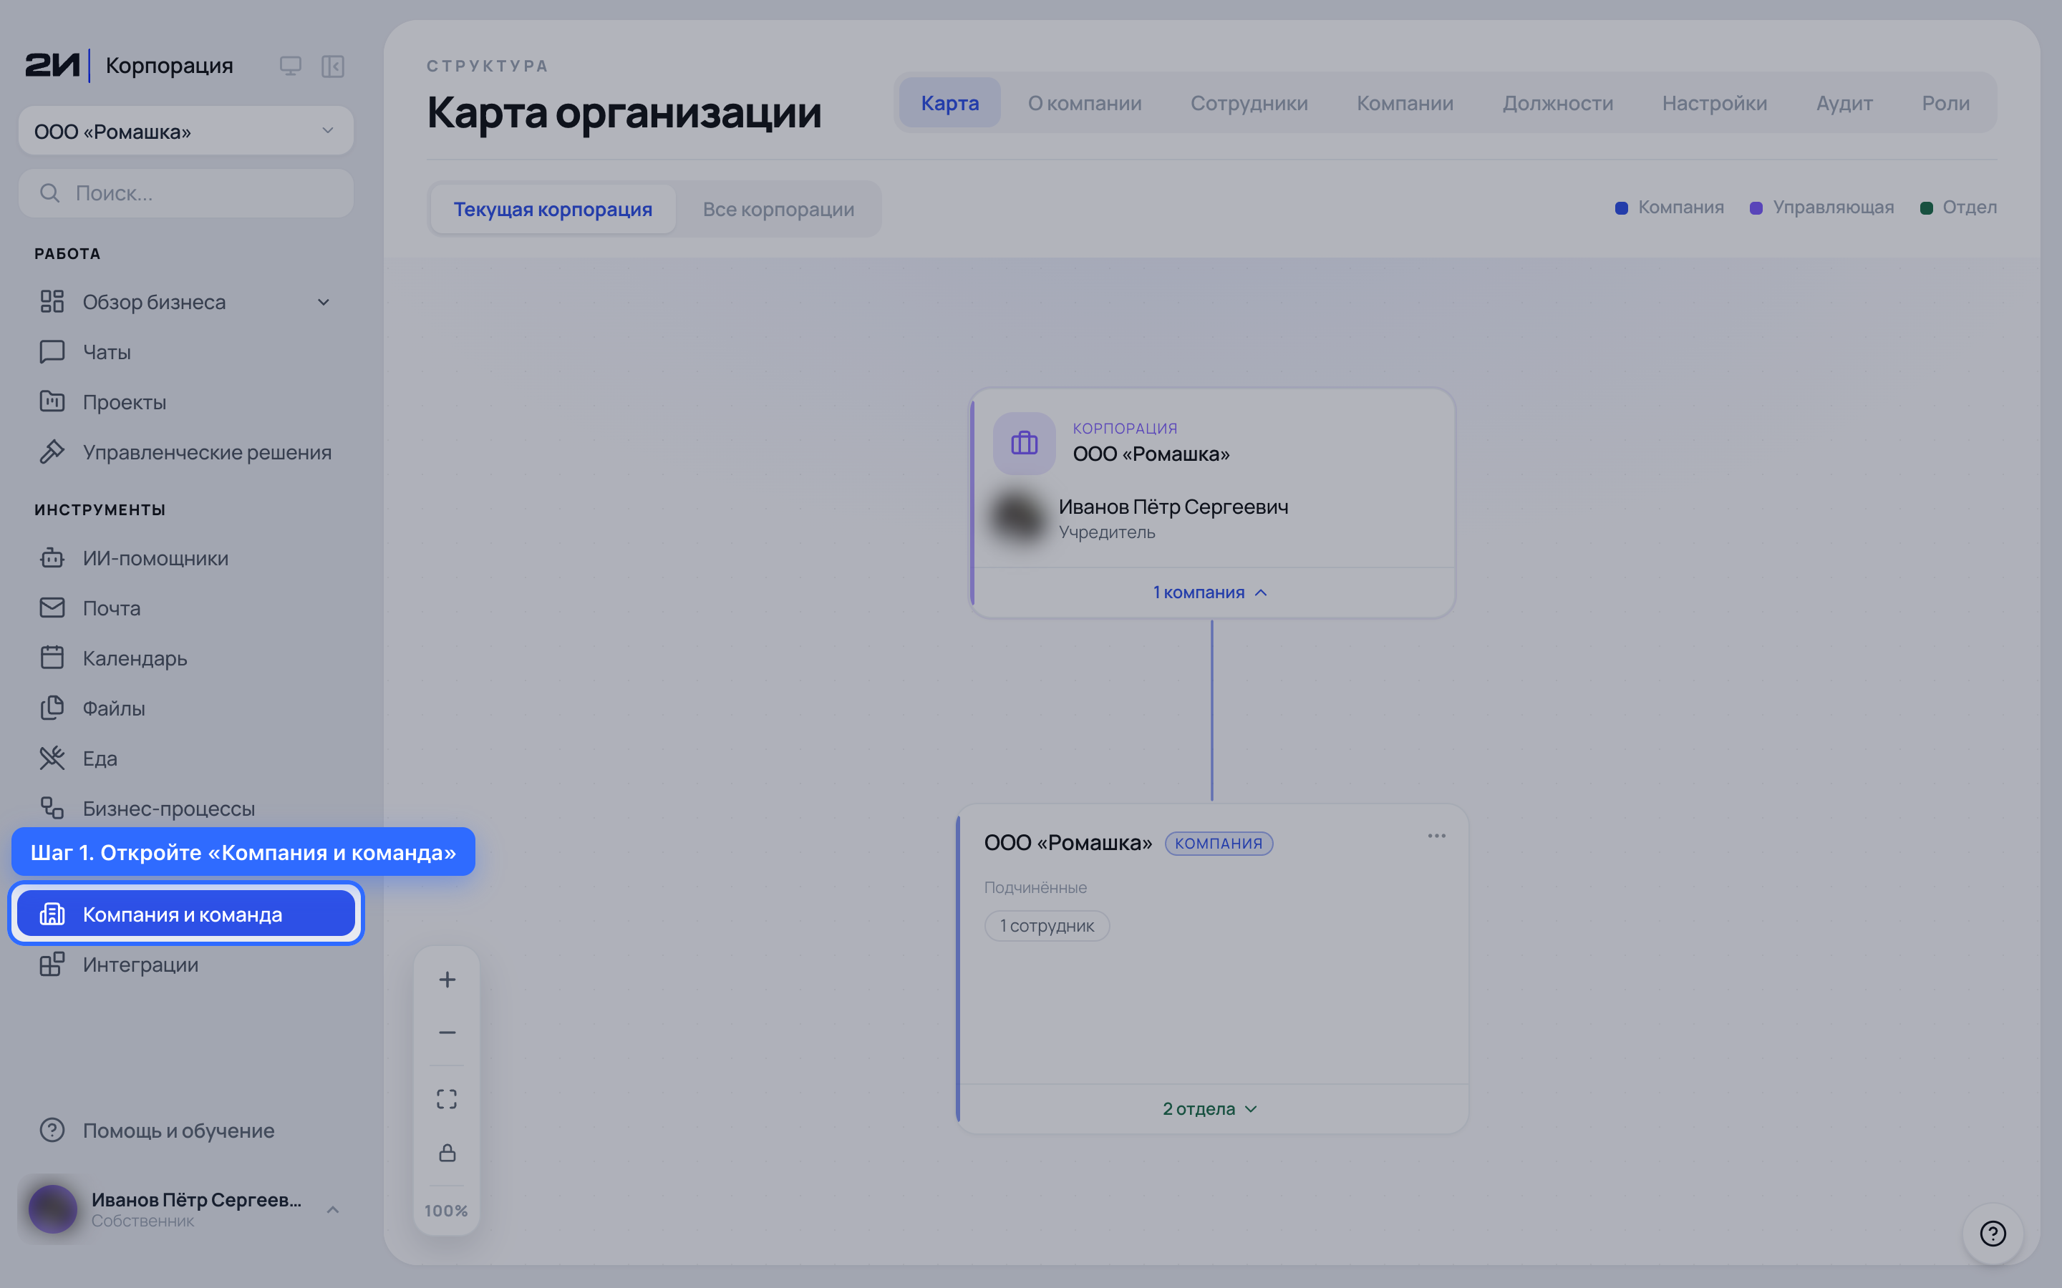This screenshot has width=2062, height=1288.
Task: Click the search magnifier icon
Action: click(49, 193)
